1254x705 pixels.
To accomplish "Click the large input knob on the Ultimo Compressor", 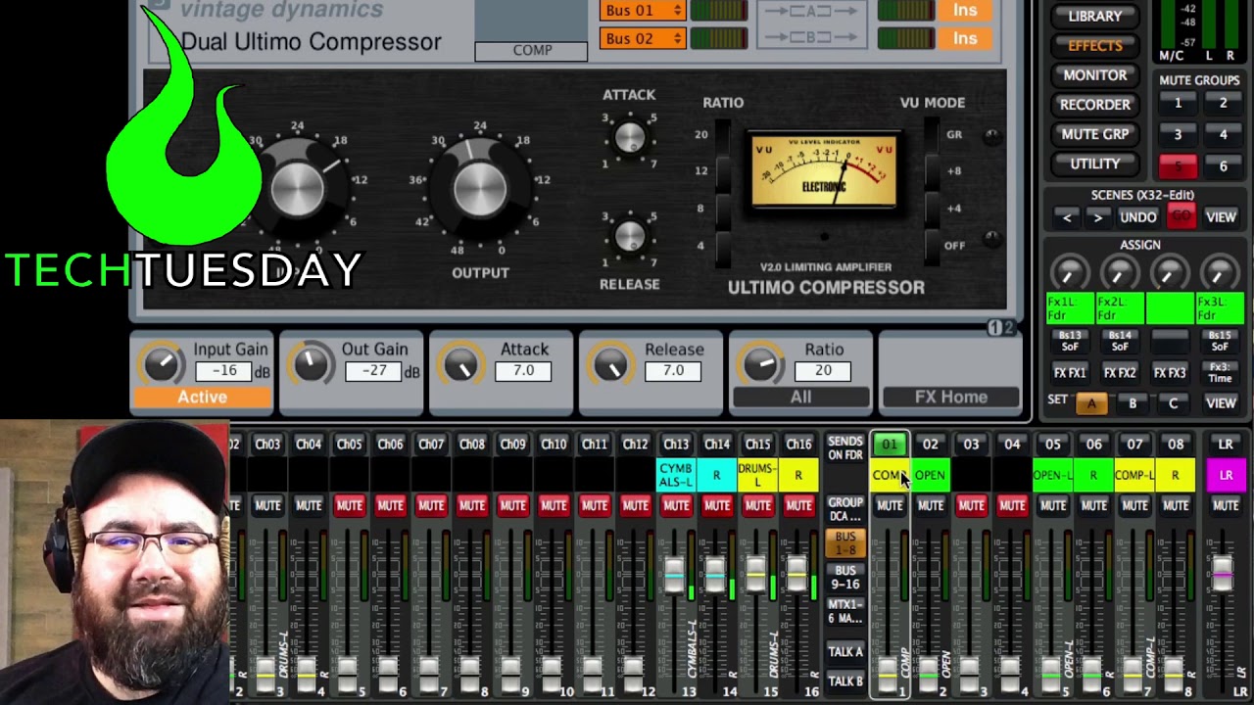I will 298,186.
